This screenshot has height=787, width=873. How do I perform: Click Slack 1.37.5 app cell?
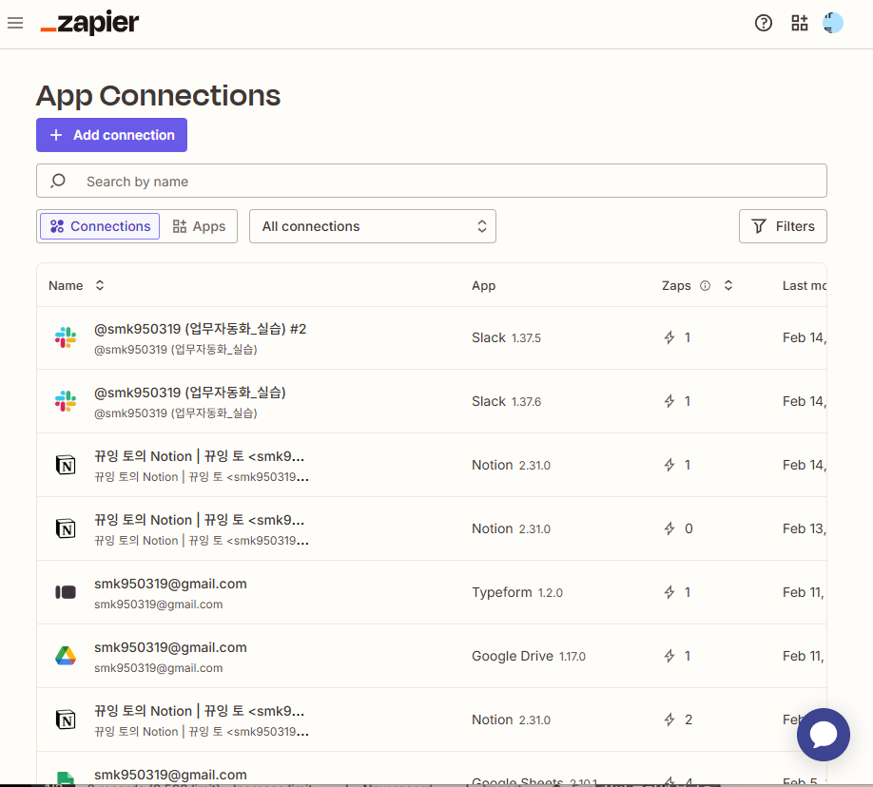[506, 337]
